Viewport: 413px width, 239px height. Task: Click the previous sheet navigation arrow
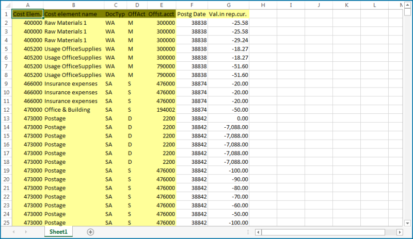13,232
